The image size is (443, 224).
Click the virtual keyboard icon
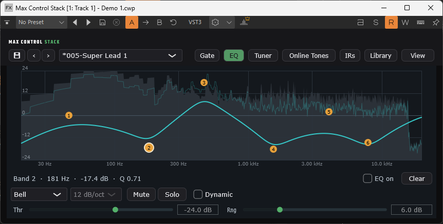tap(421, 22)
